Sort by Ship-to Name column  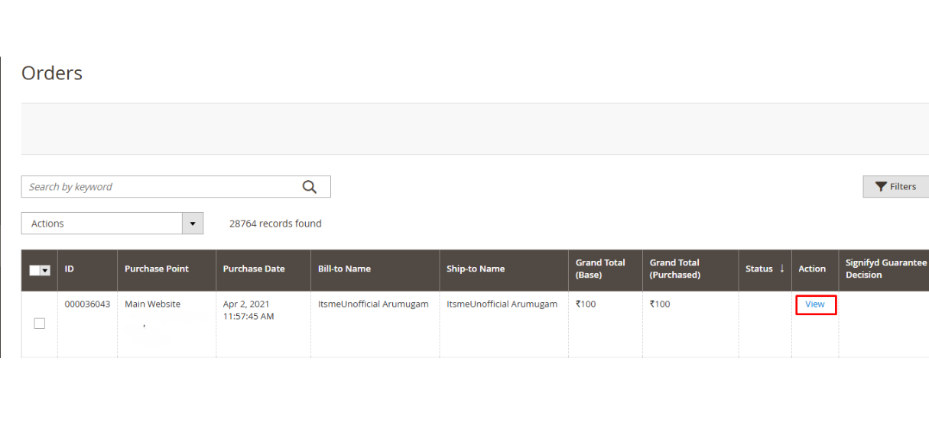504,269
